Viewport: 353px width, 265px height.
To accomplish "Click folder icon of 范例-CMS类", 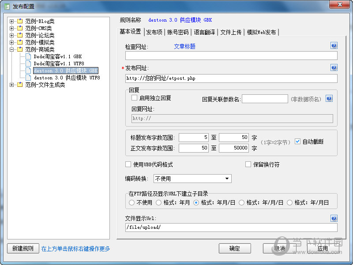I will [x=20, y=28].
